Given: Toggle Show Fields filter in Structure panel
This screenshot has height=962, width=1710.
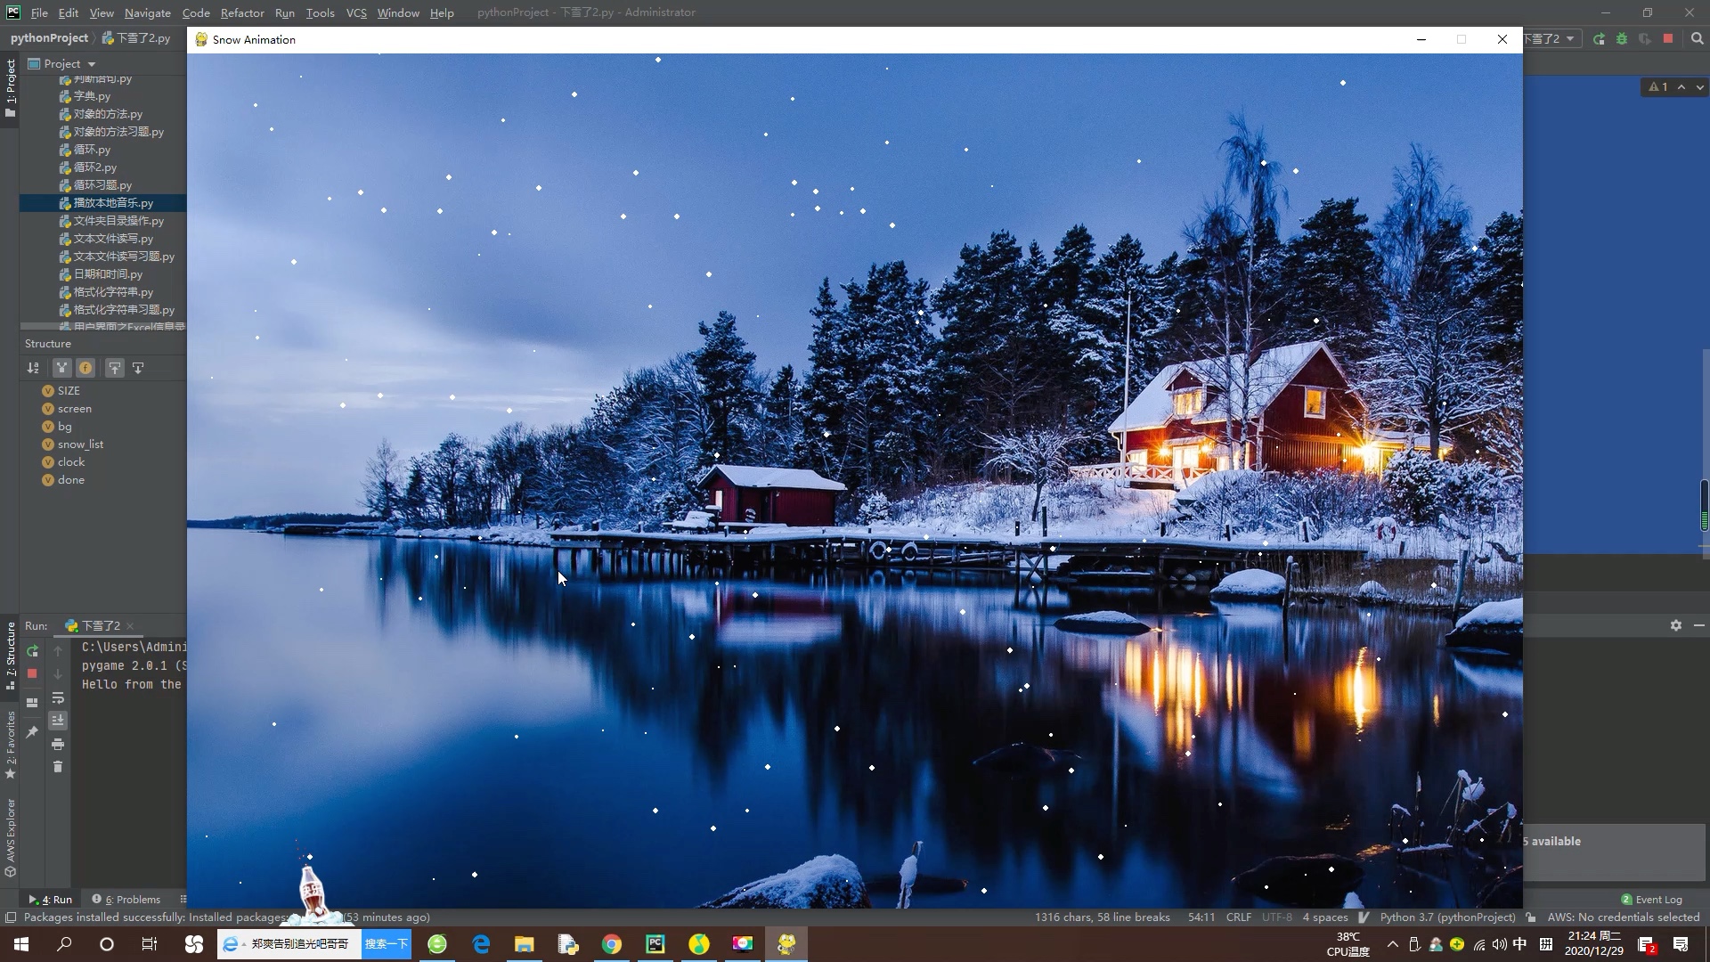Looking at the screenshot, I should (85, 368).
